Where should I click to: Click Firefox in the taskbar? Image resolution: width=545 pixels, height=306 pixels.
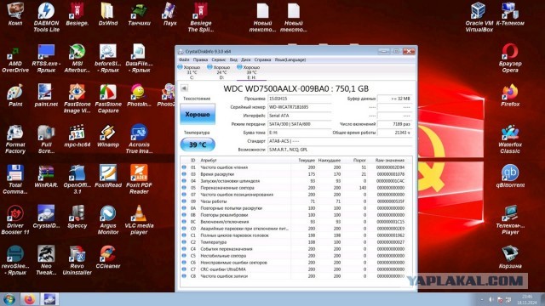(30, 299)
